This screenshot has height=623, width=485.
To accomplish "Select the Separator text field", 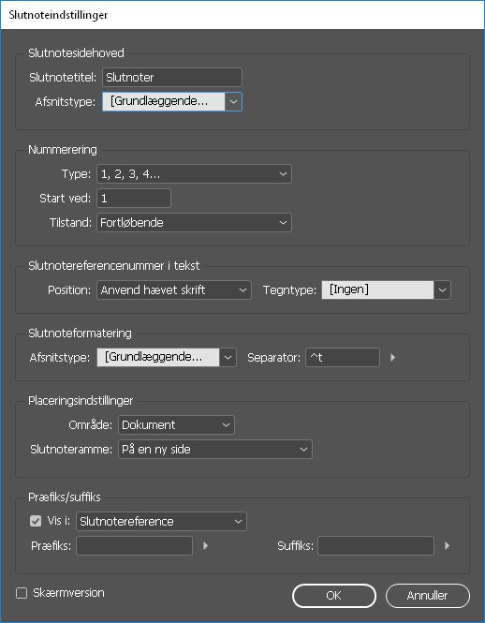I will coord(343,357).
